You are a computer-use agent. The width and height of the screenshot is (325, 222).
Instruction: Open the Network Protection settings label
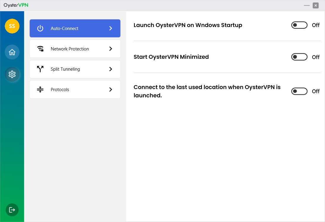click(x=70, y=49)
